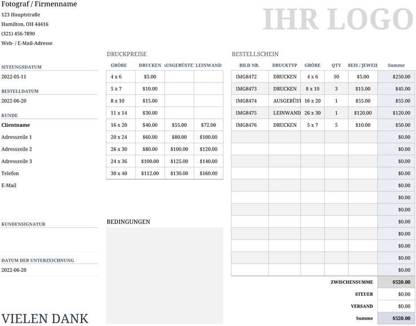Select the Bestelldatum value 2022-06-20
This screenshot has height=326, width=416.
14,101
